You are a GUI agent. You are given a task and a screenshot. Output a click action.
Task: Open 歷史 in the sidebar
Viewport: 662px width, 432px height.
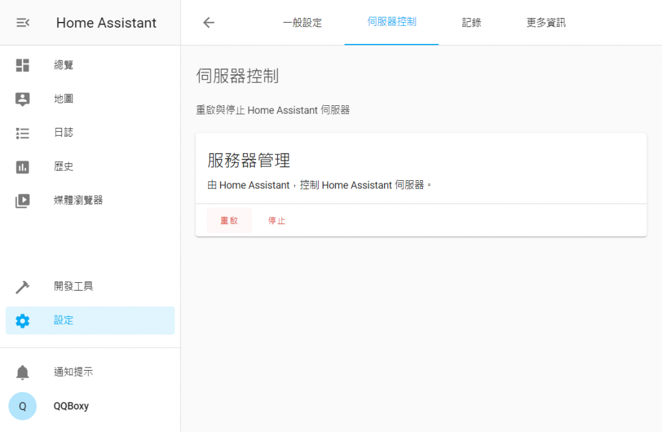tap(90, 167)
